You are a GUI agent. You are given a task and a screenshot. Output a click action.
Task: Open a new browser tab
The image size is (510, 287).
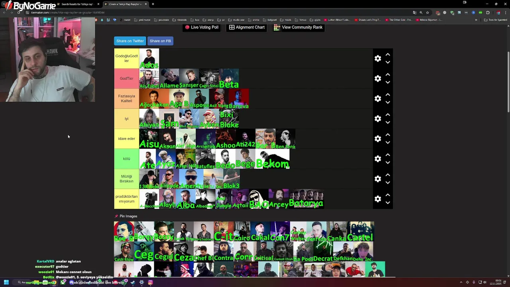click(x=153, y=4)
